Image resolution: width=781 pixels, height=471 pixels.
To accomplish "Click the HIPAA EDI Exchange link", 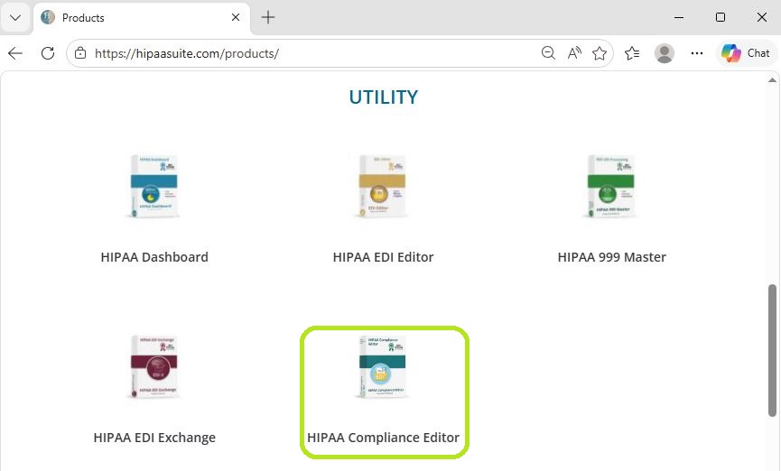I will (x=154, y=438).
